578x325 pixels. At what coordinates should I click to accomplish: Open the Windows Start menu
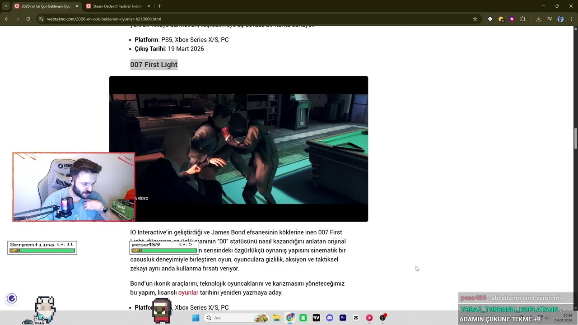[196, 318]
